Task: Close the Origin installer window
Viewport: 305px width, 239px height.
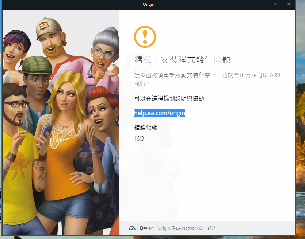Action: pyautogui.click(x=289, y=4)
